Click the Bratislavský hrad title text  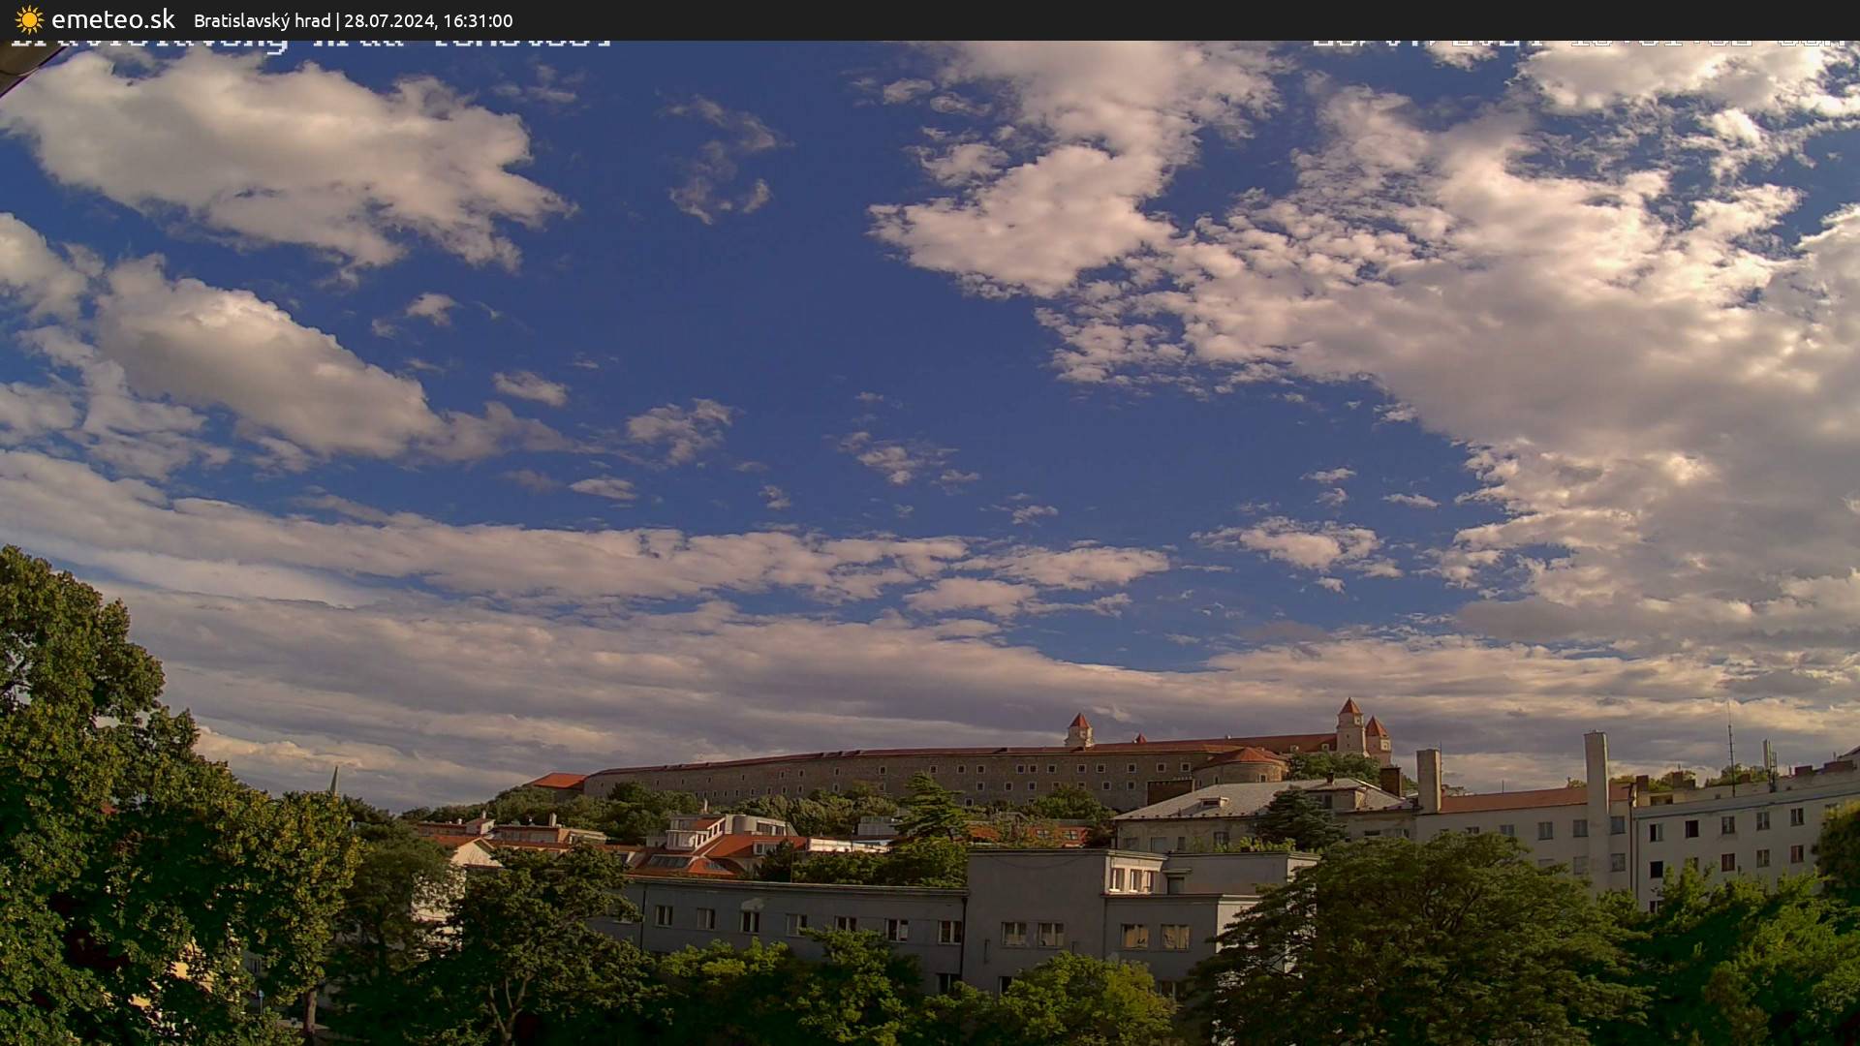pos(262,20)
